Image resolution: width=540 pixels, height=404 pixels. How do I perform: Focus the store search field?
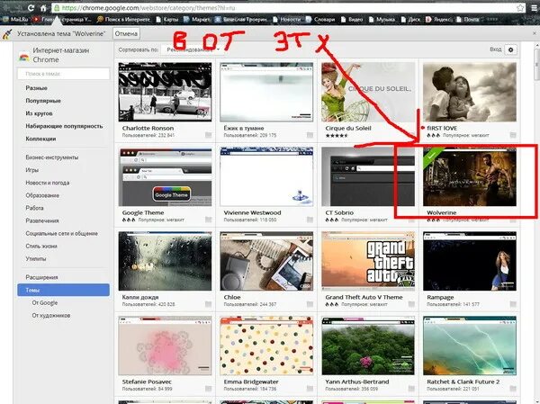point(63,74)
